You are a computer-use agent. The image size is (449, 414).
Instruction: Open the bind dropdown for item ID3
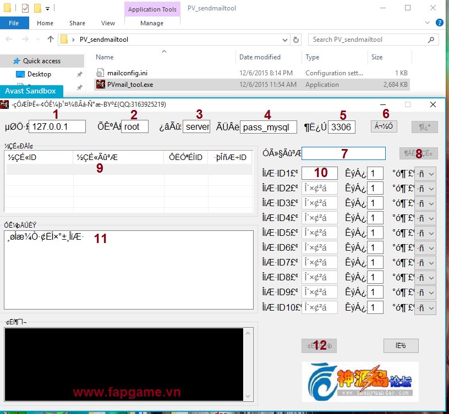click(x=425, y=203)
